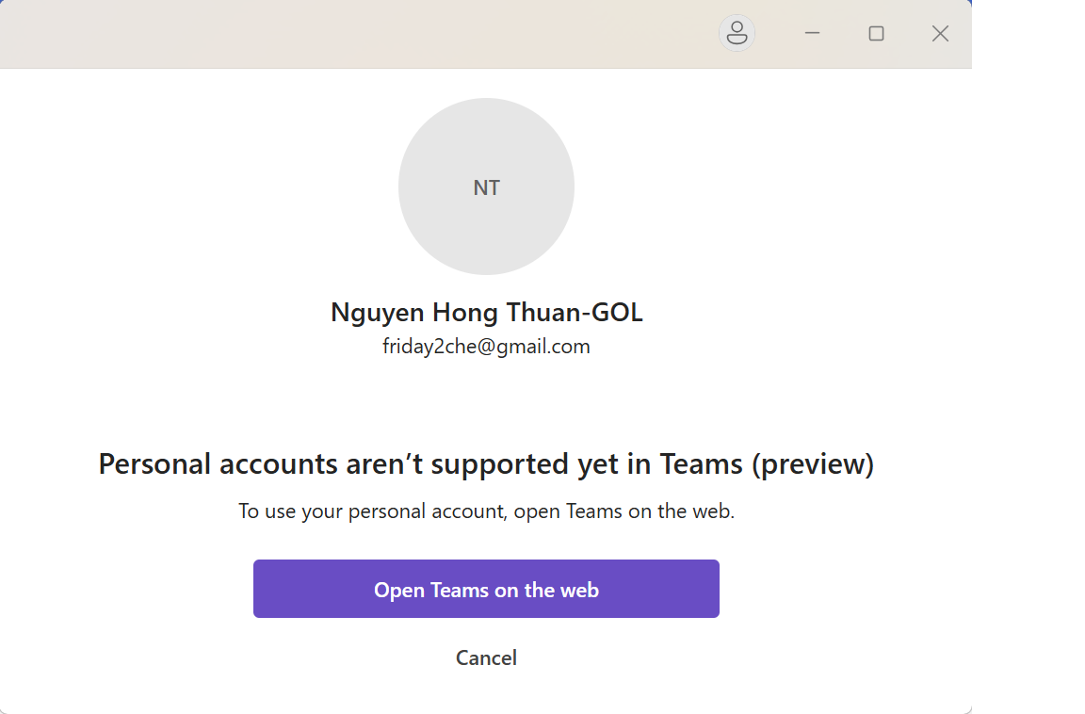The height and width of the screenshot is (714, 1085).
Task: Select the name Nguyen Hong Thuan-GOL
Action: click(x=486, y=313)
